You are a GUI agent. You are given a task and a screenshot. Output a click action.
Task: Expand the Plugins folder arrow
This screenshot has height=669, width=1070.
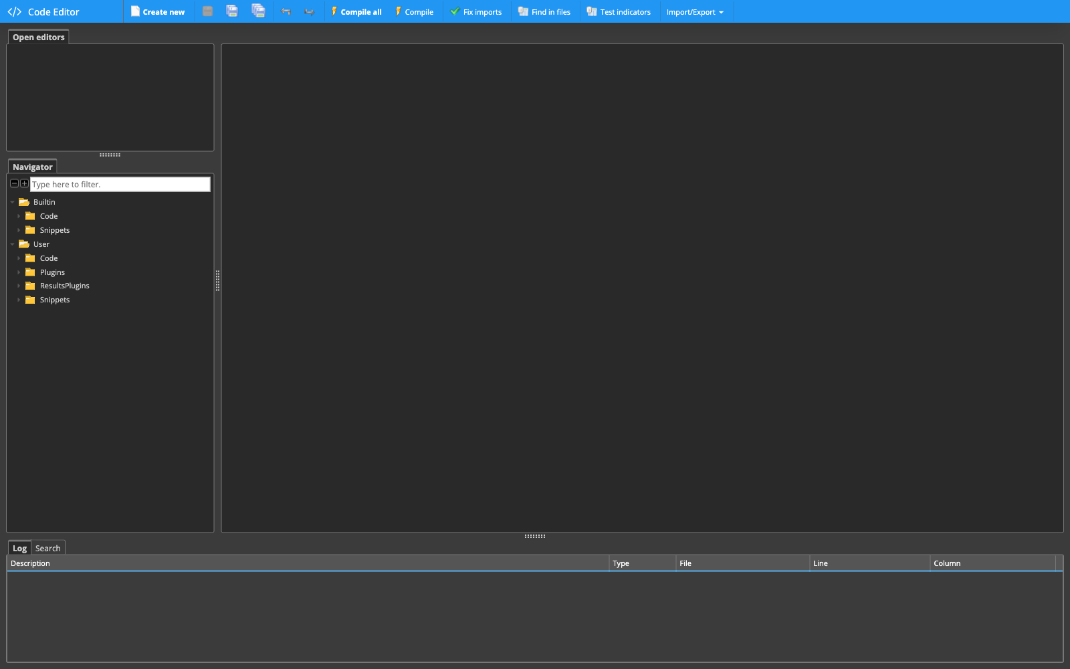coord(19,272)
